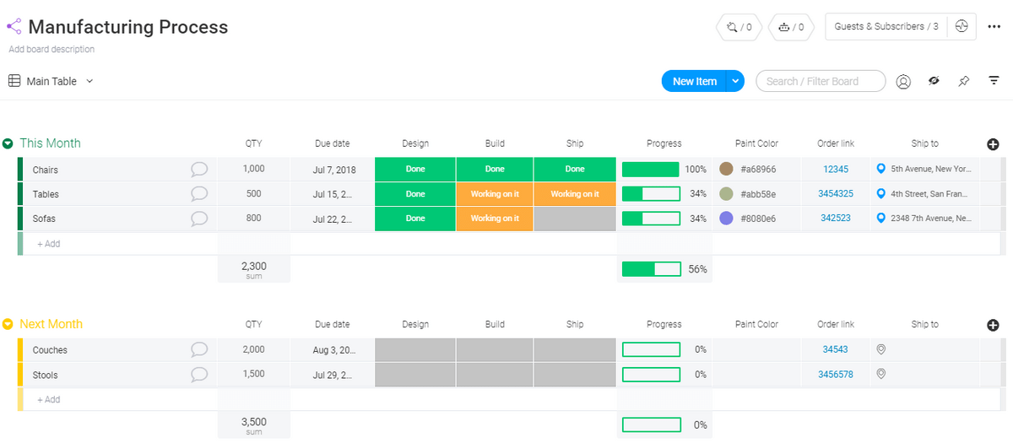Screen dimensions: 1013x443
Task: Toggle the hidden columns eye icon
Action: (x=934, y=82)
